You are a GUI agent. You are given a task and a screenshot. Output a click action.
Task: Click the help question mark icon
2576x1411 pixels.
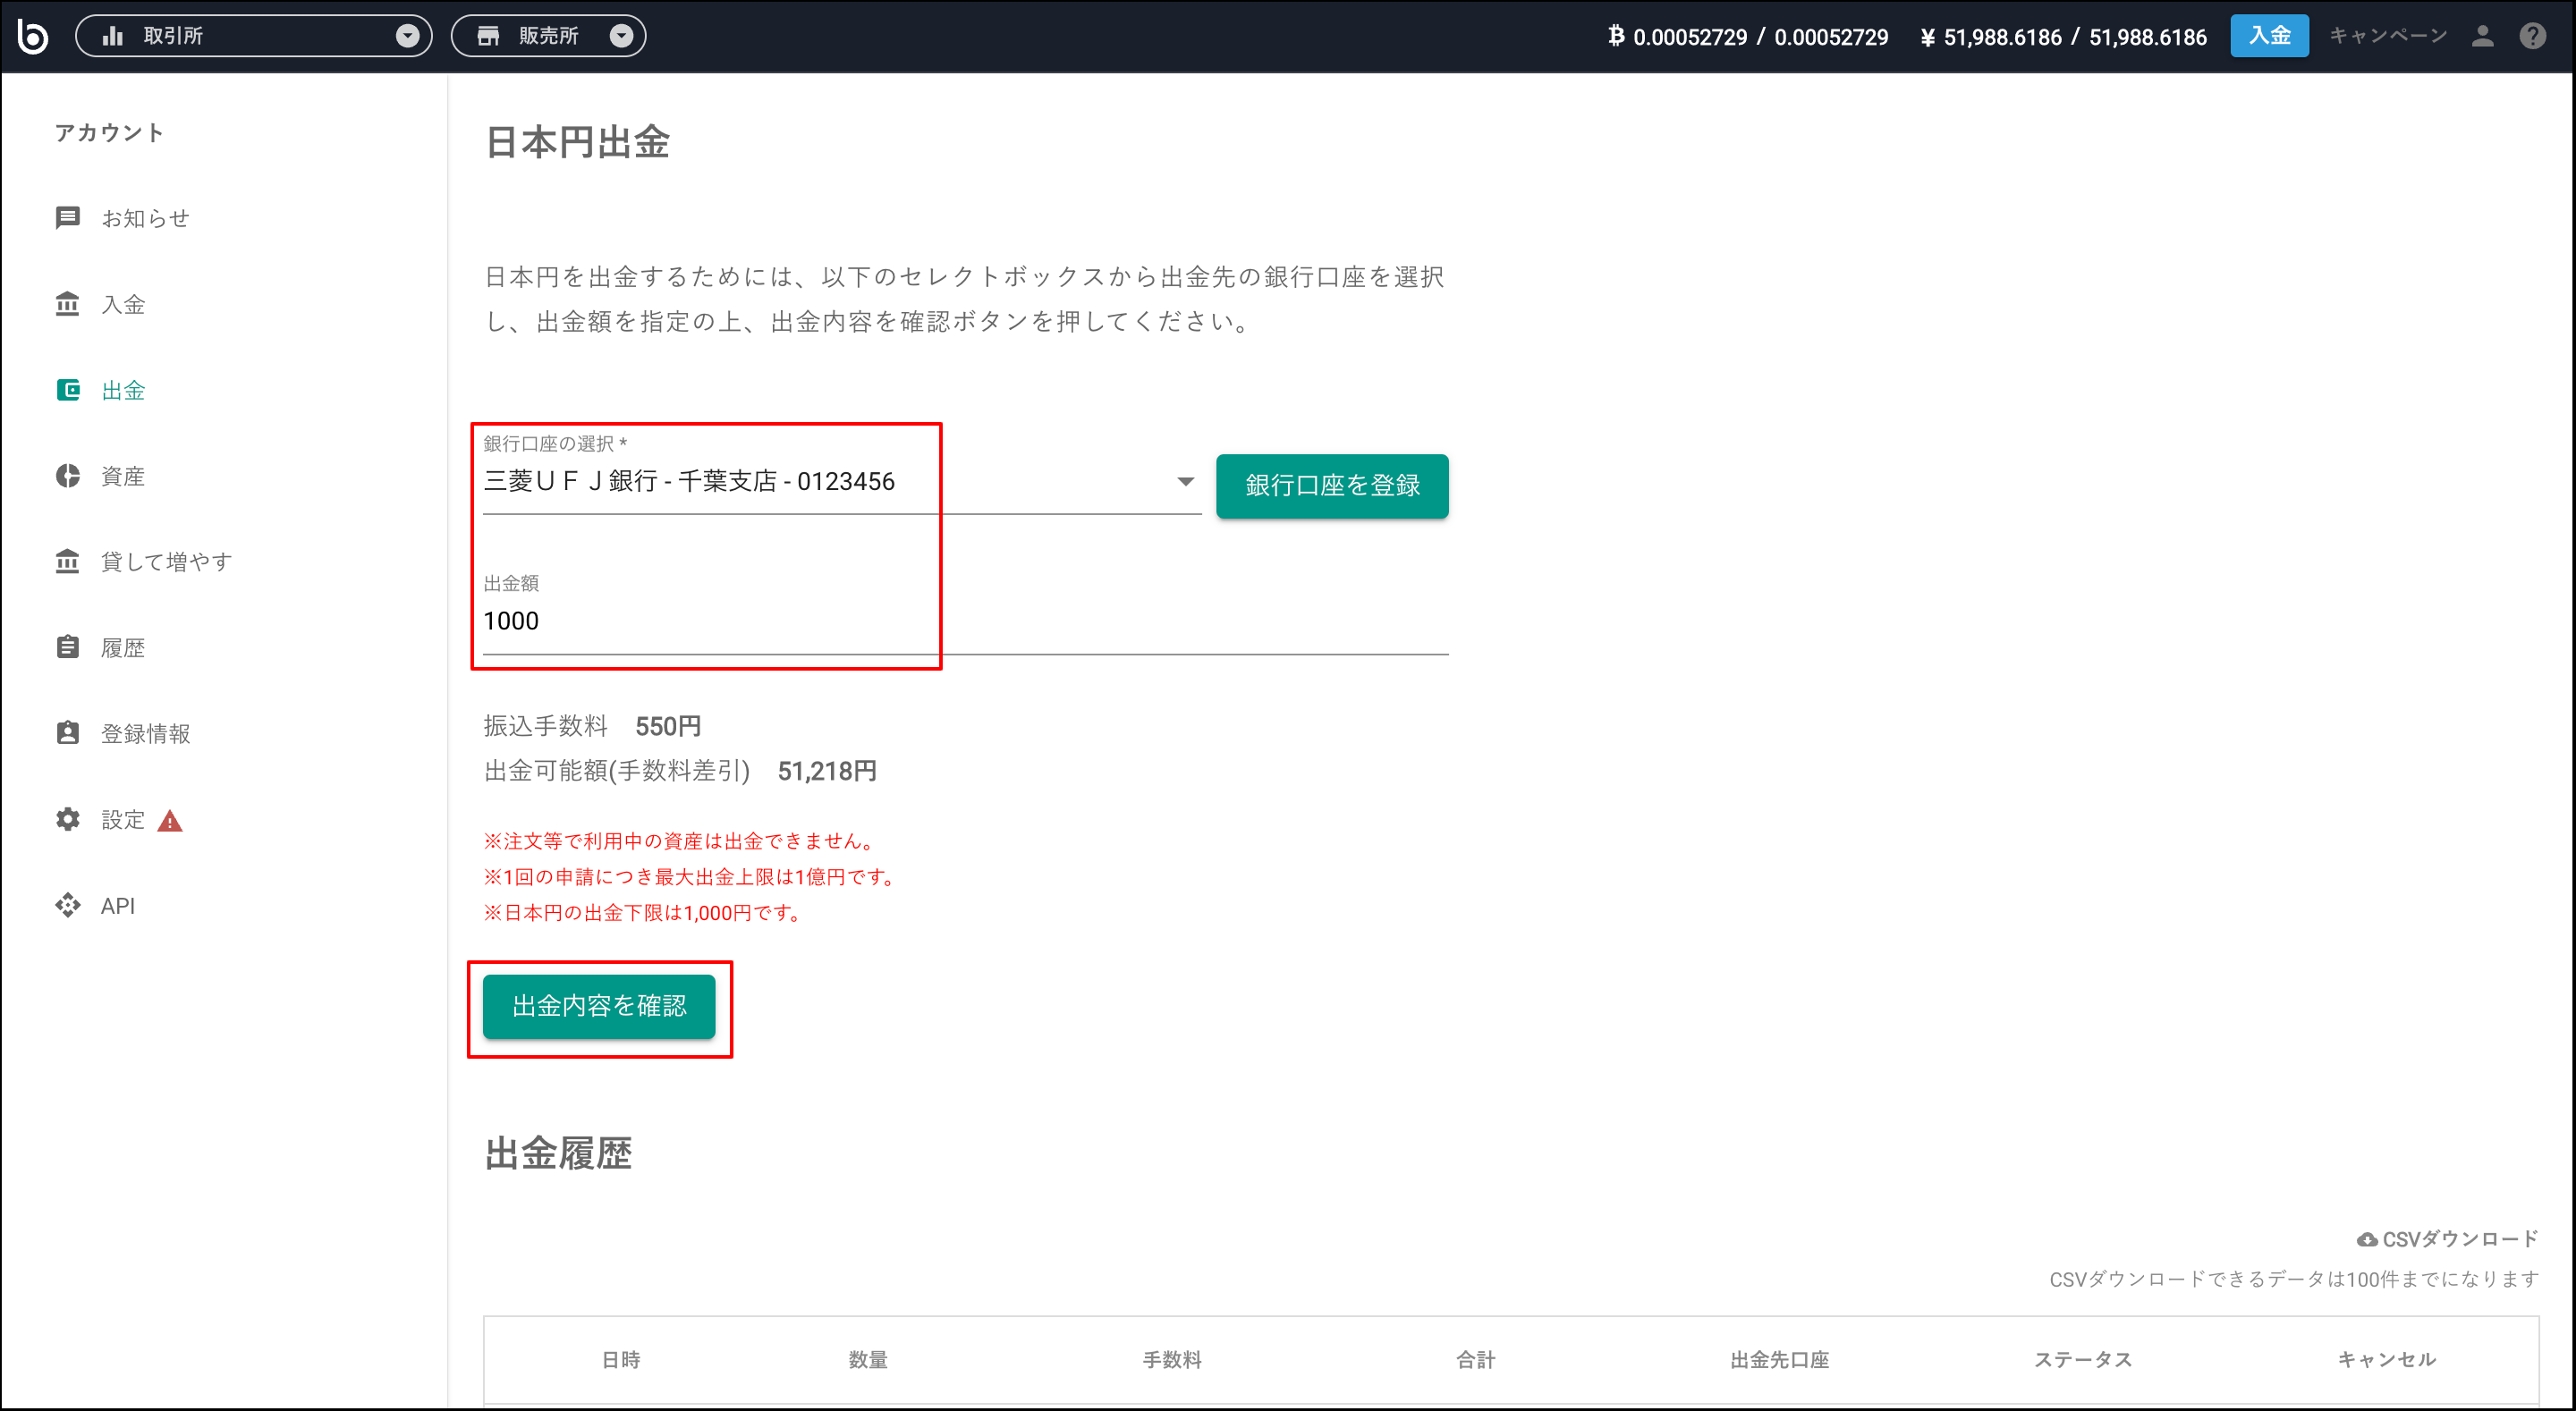(2532, 36)
